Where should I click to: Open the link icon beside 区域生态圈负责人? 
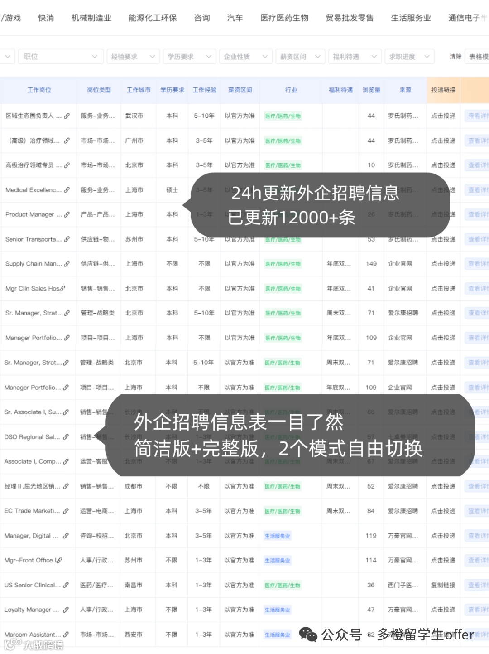coord(66,116)
